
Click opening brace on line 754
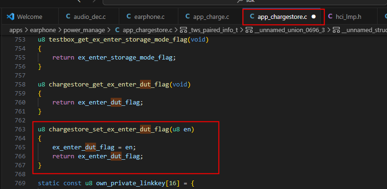coord(40,49)
